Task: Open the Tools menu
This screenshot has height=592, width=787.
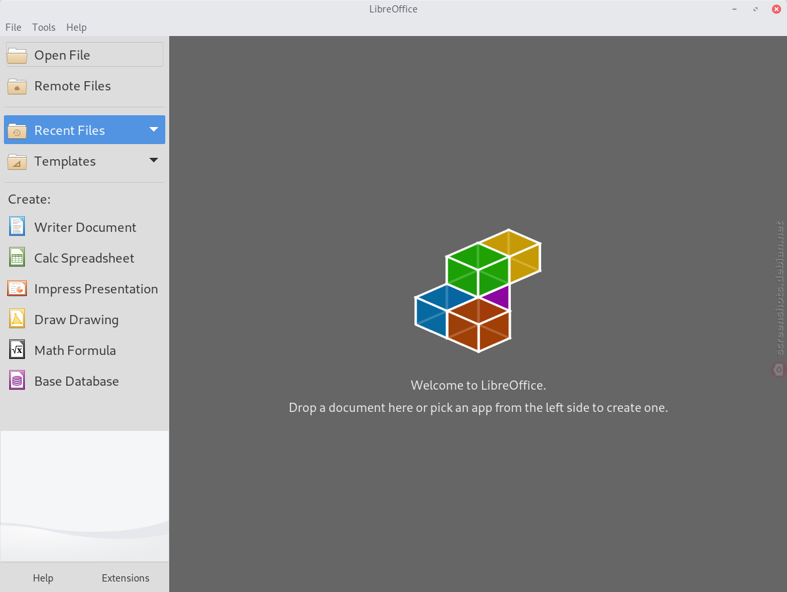Action: (x=44, y=28)
